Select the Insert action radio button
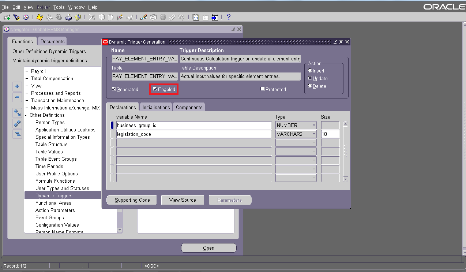Image resolution: width=466 pixels, height=272 pixels. click(310, 71)
